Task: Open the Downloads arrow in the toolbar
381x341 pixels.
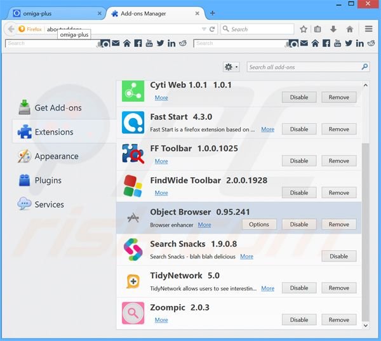Action: coord(333,29)
